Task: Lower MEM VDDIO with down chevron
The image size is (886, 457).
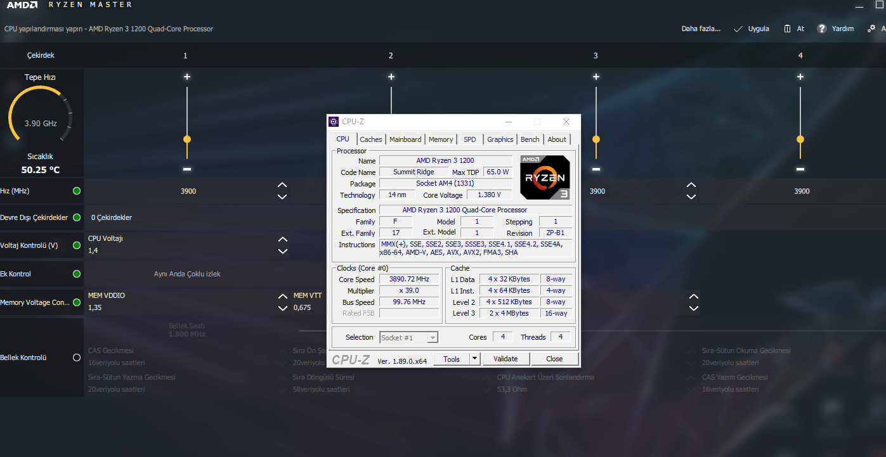Action: pos(283,308)
